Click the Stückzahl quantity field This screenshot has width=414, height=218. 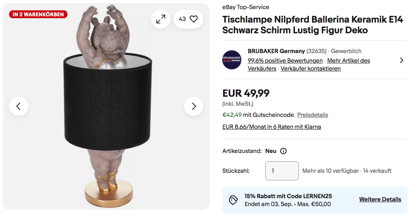click(x=282, y=171)
